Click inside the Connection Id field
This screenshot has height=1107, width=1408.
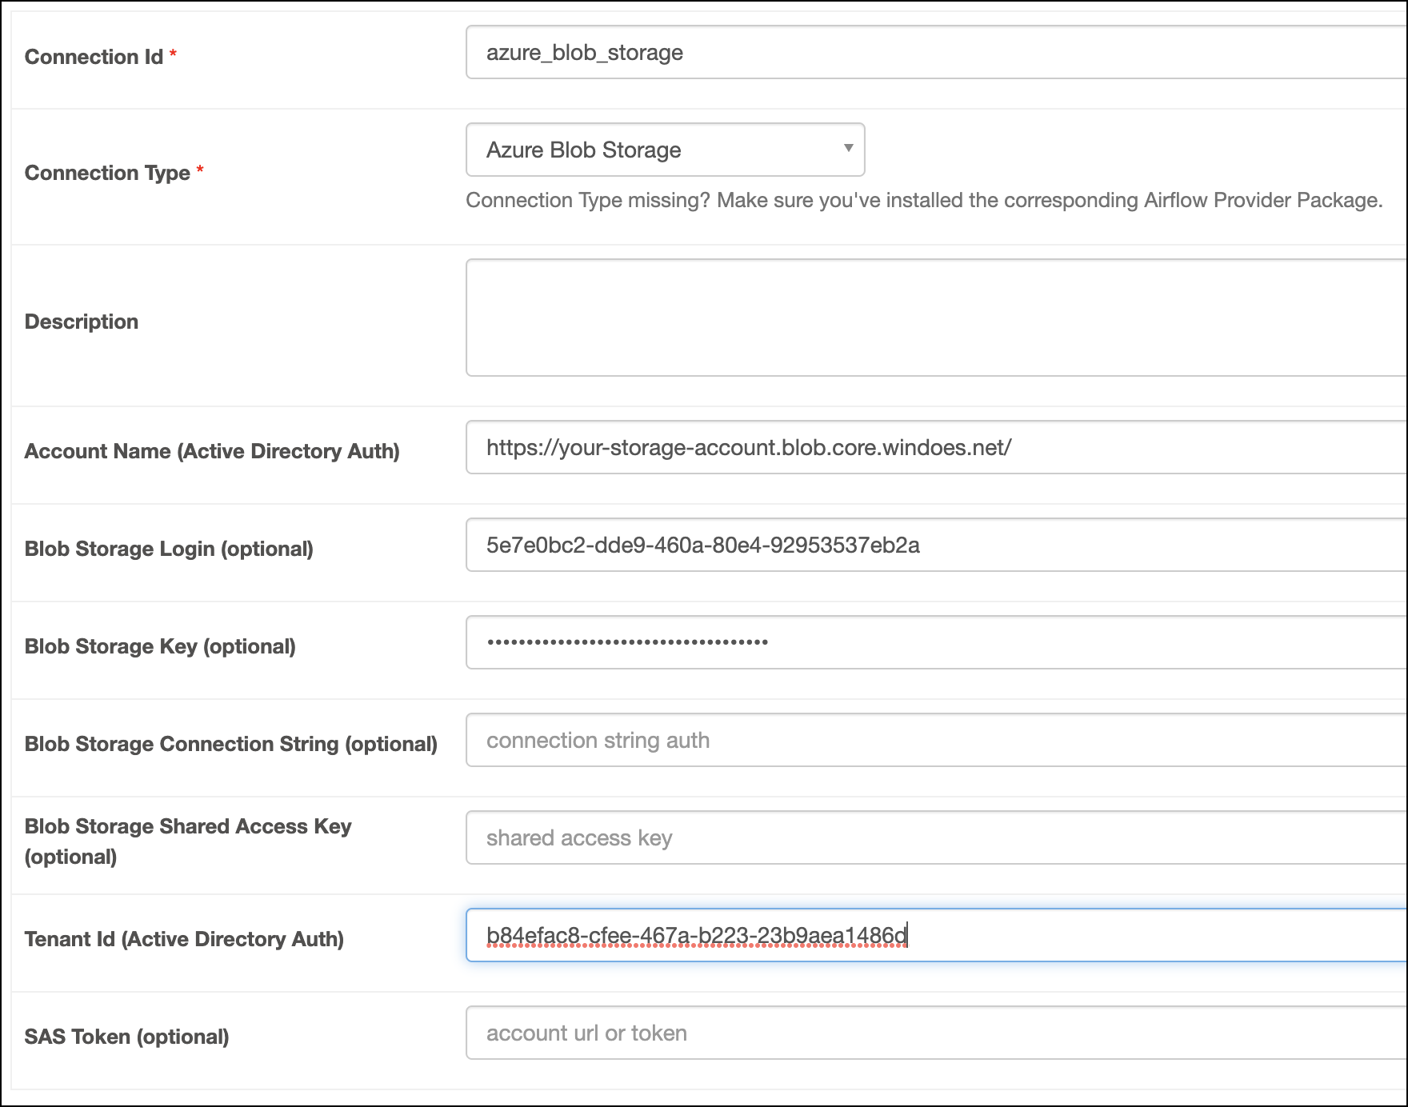(800, 53)
